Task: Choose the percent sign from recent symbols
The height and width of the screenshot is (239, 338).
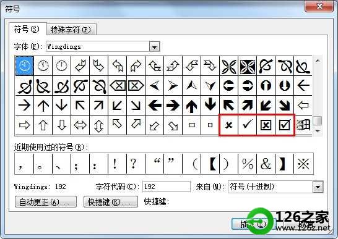Action: (x=248, y=164)
